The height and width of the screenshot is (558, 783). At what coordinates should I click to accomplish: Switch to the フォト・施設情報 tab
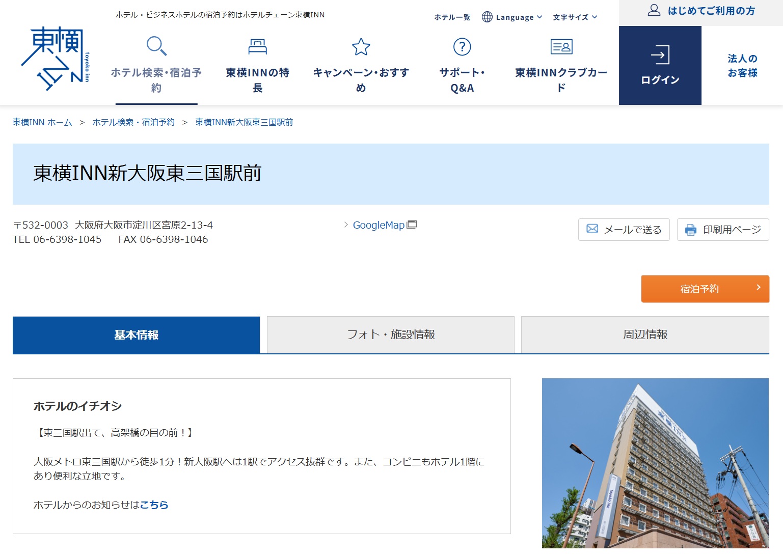[x=391, y=334]
